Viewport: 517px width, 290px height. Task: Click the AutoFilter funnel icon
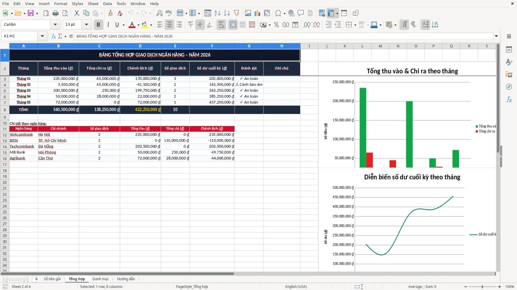tap(236, 13)
